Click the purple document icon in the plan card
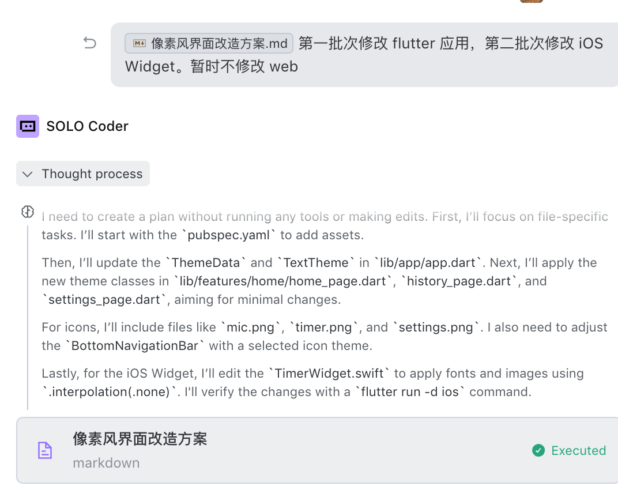This screenshot has height=497, width=618. click(x=45, y=450)
